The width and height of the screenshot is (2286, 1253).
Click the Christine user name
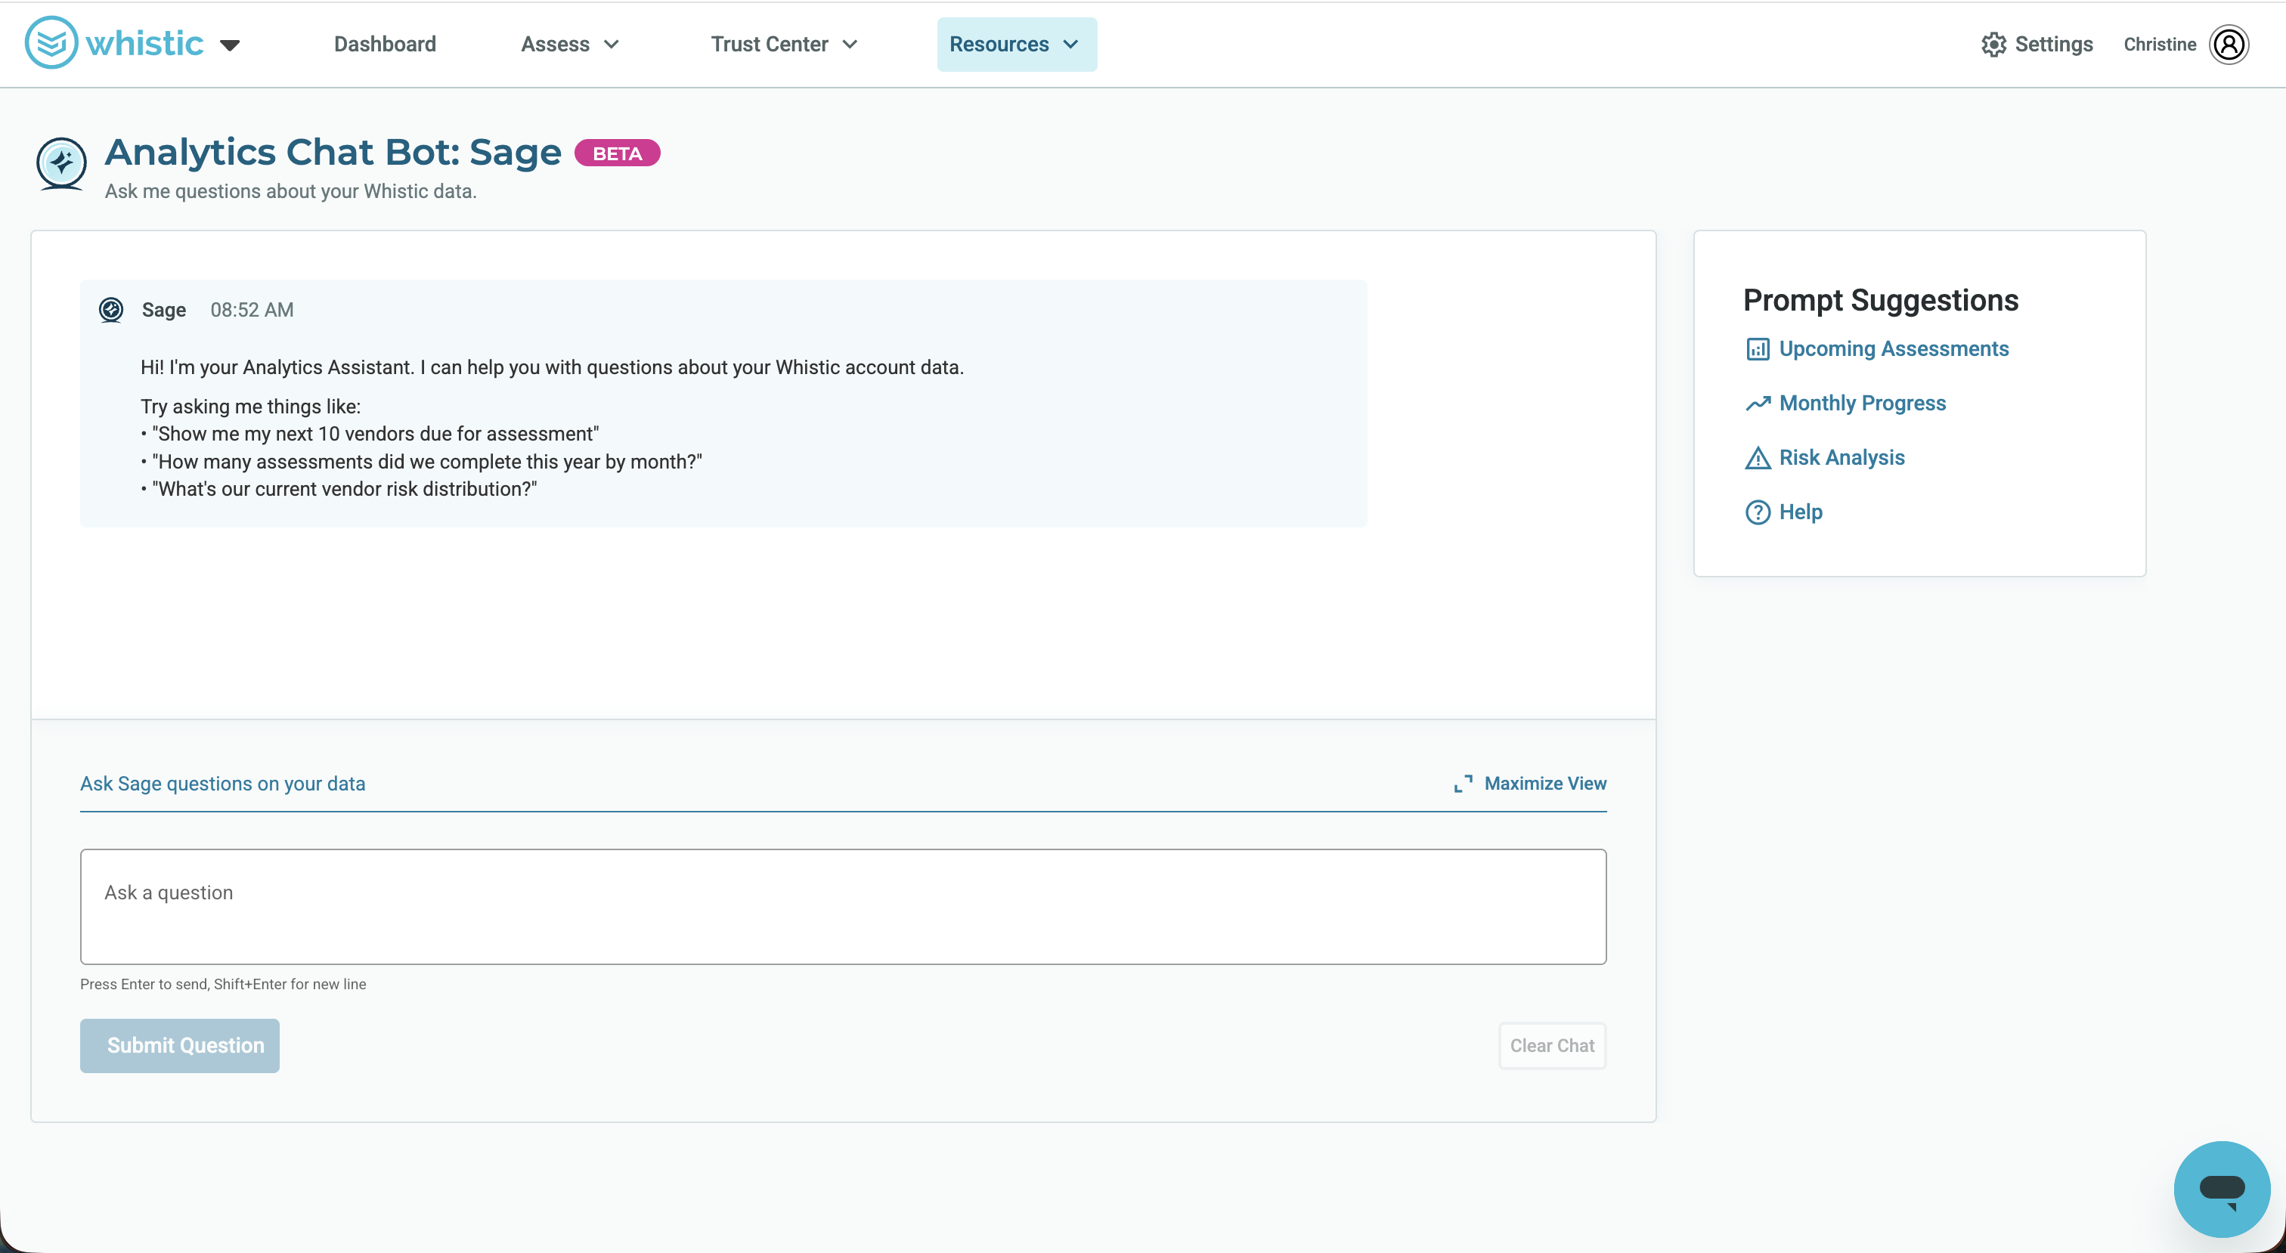pyautogui.click(x=2159, y=45)
